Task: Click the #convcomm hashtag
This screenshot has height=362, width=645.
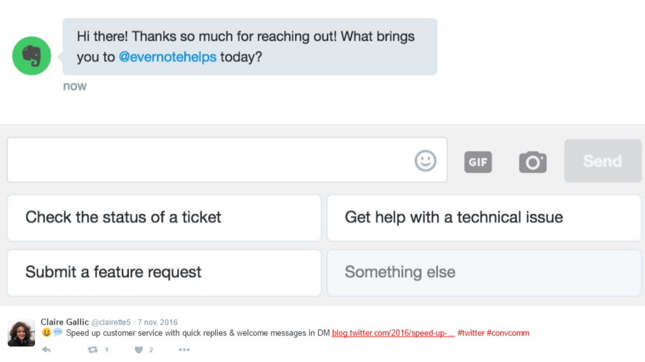Action: (x=508, y=333)
